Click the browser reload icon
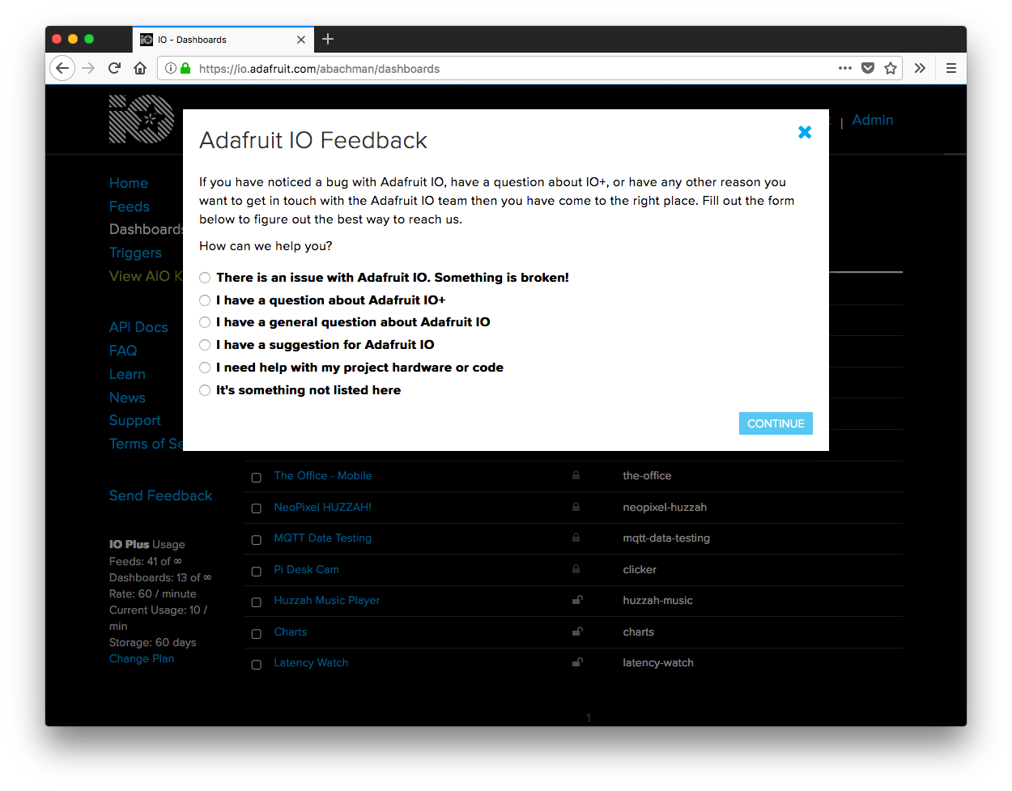This screenshot has width=1012, height=791. [113, 68]
